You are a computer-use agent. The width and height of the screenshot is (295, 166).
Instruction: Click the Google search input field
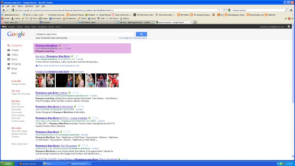[84, 34]
